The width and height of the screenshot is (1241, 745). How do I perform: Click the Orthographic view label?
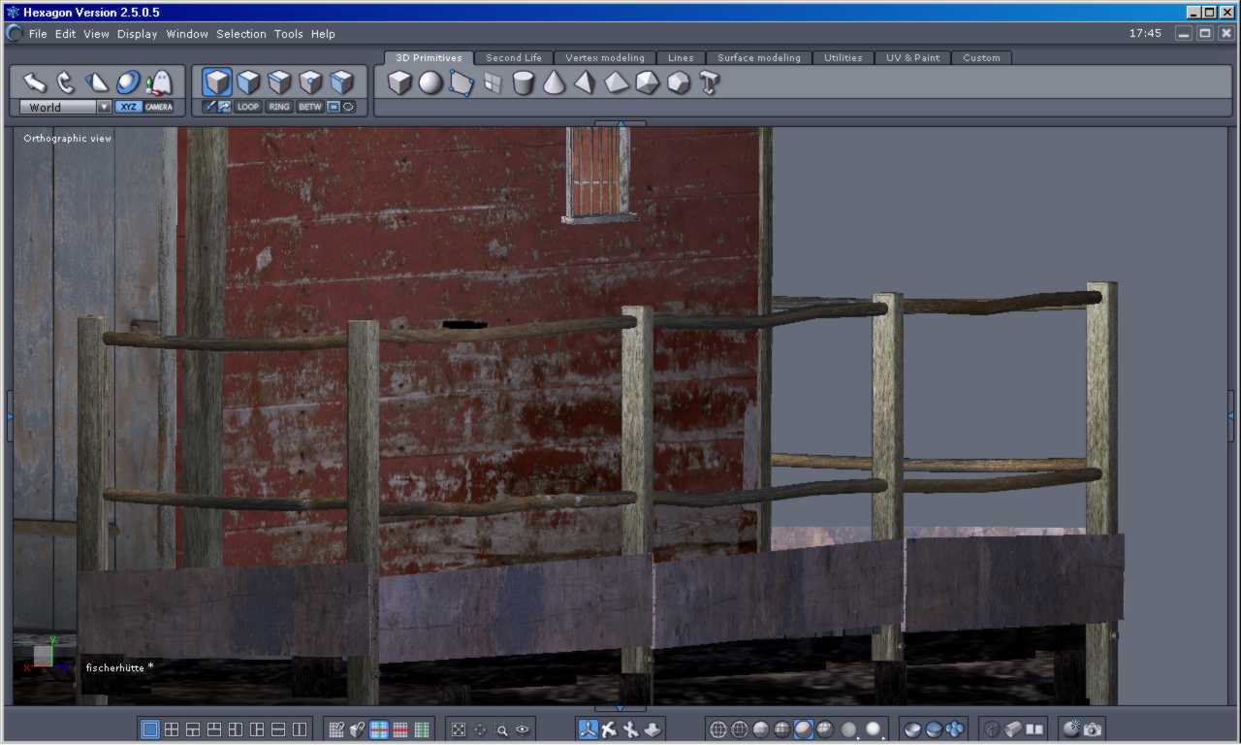coord(68,139)
